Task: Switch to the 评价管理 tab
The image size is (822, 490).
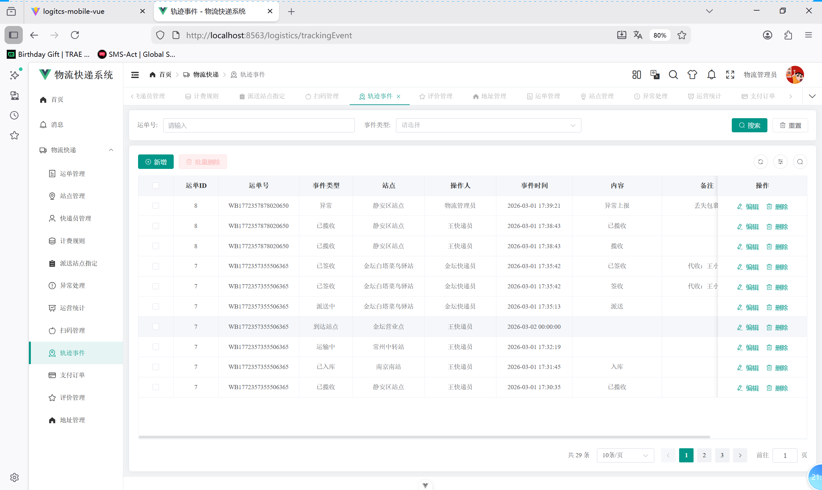Action: click(x=435, y=96)
